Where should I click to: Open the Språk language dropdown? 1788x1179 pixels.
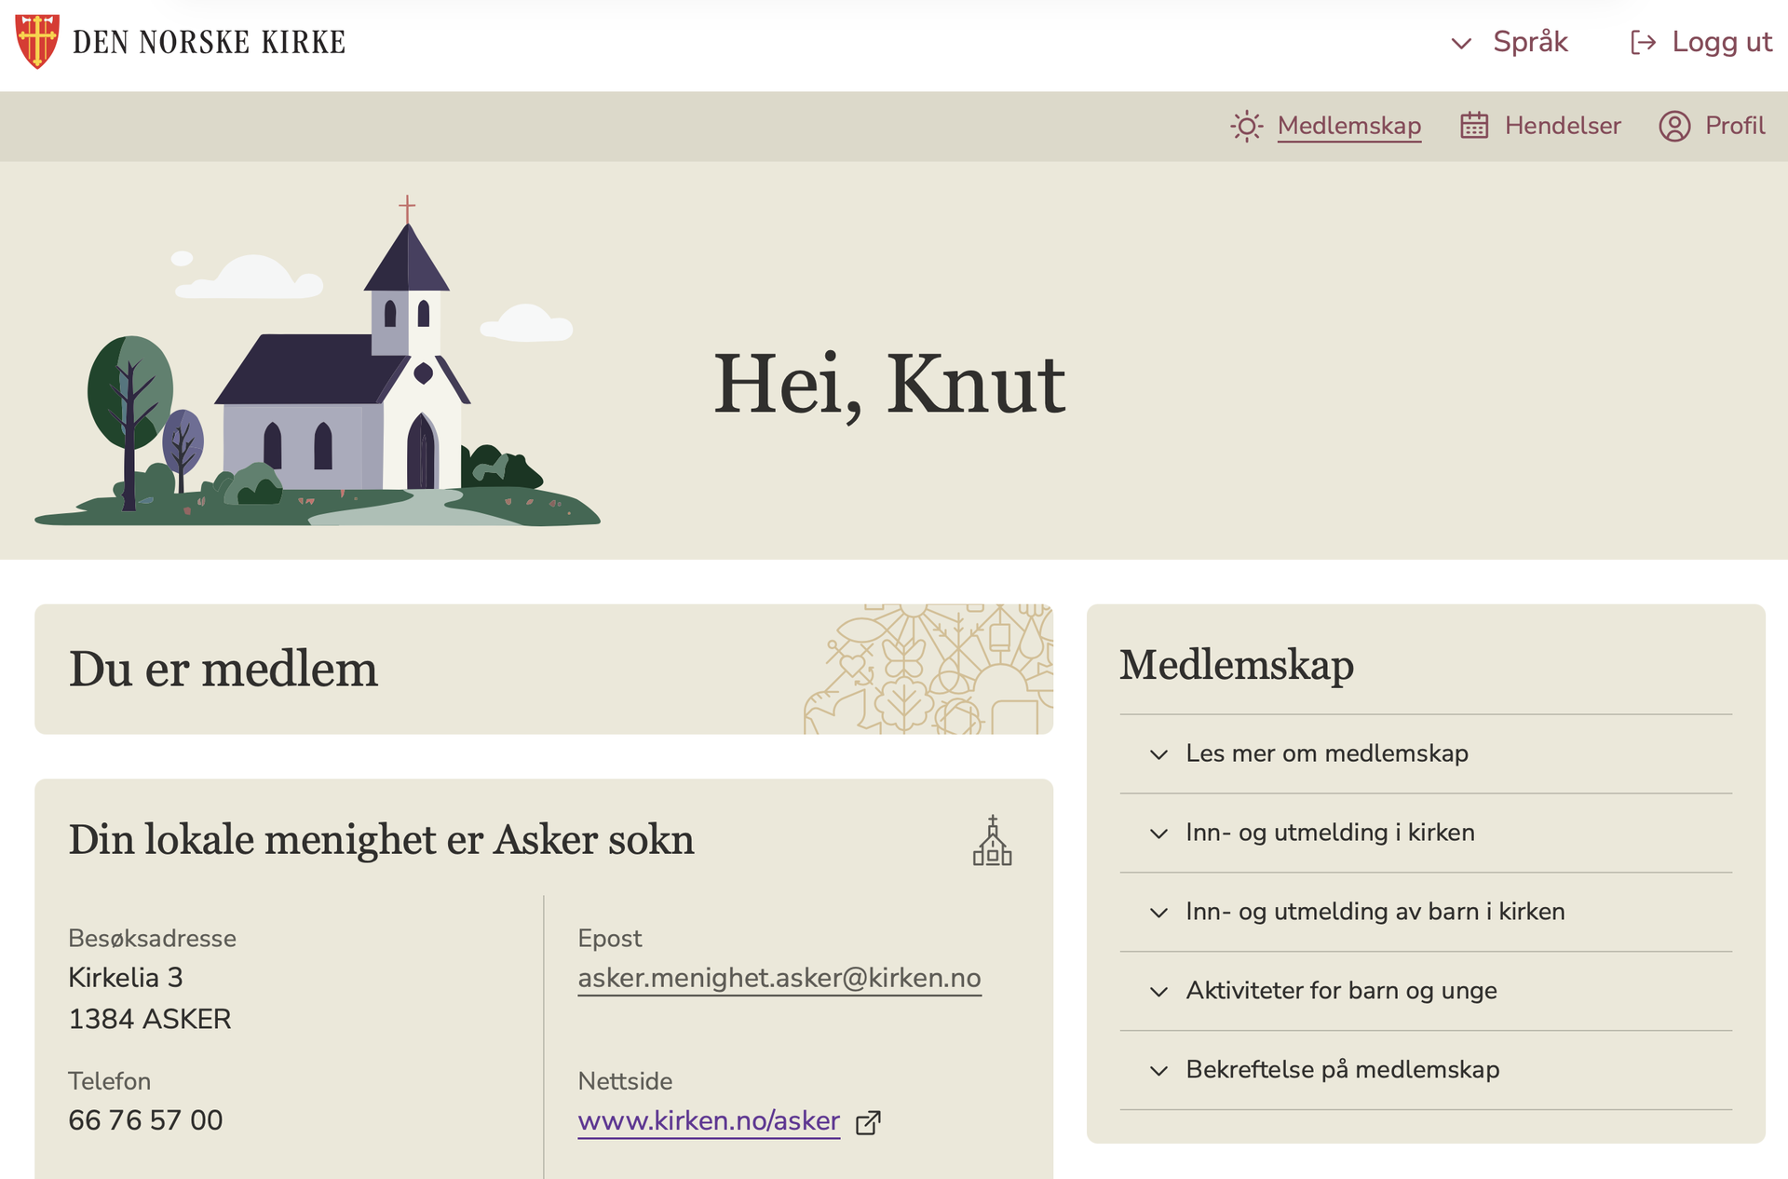pyautogui.click(x=1510, y=43)
